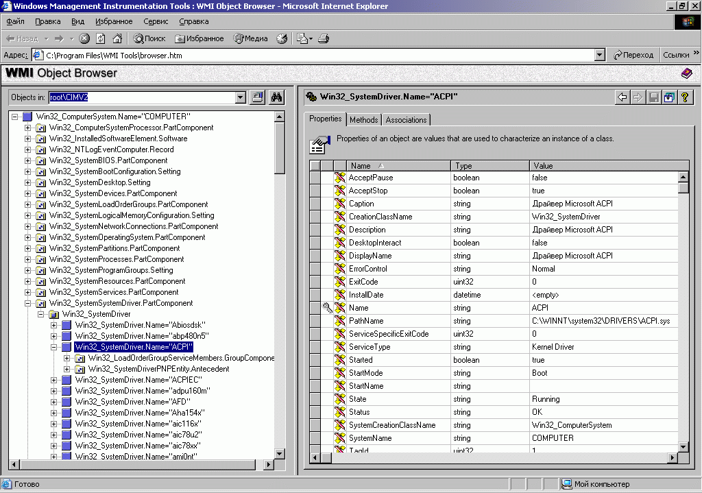Screen dimensions: 702x493
Task: Open the Избранное menu
Action: coord(114,21)
